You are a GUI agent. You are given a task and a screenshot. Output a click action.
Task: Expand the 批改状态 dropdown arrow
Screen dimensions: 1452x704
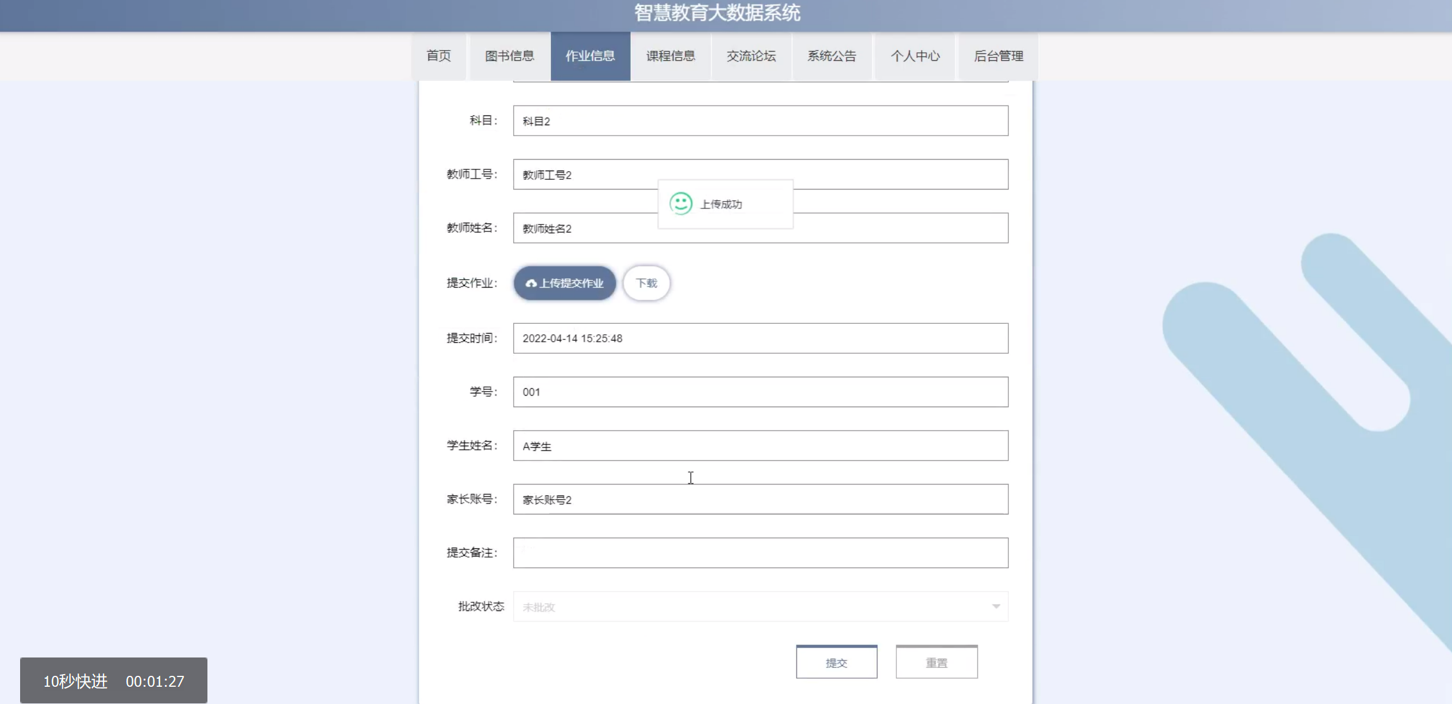pos(996,606)
